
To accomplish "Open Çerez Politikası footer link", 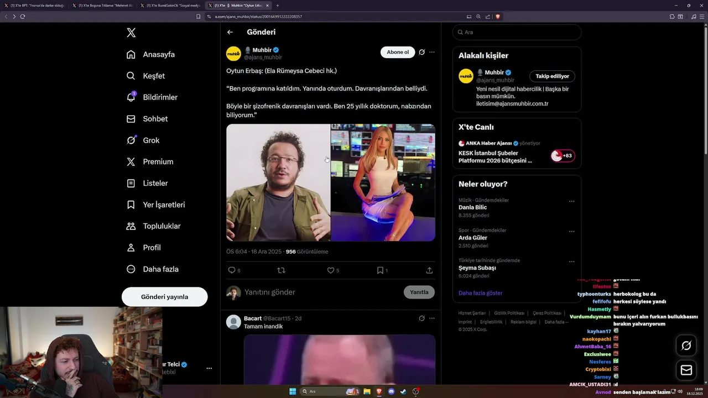I will (546, 313).
